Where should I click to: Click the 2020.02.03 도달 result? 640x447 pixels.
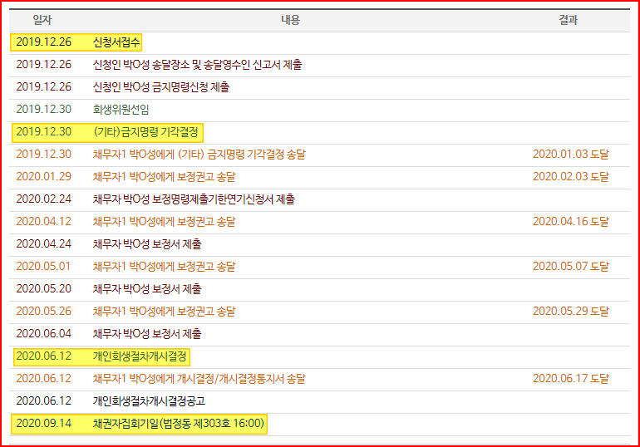tap(571, 177)
